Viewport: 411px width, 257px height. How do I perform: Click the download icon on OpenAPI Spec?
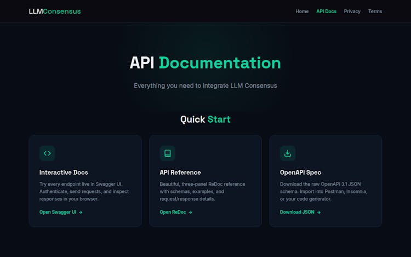point(288,153)
